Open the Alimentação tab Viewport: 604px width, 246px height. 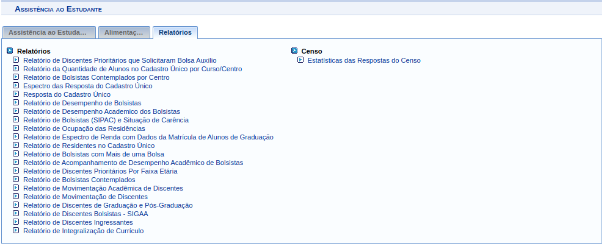(124, 32)
